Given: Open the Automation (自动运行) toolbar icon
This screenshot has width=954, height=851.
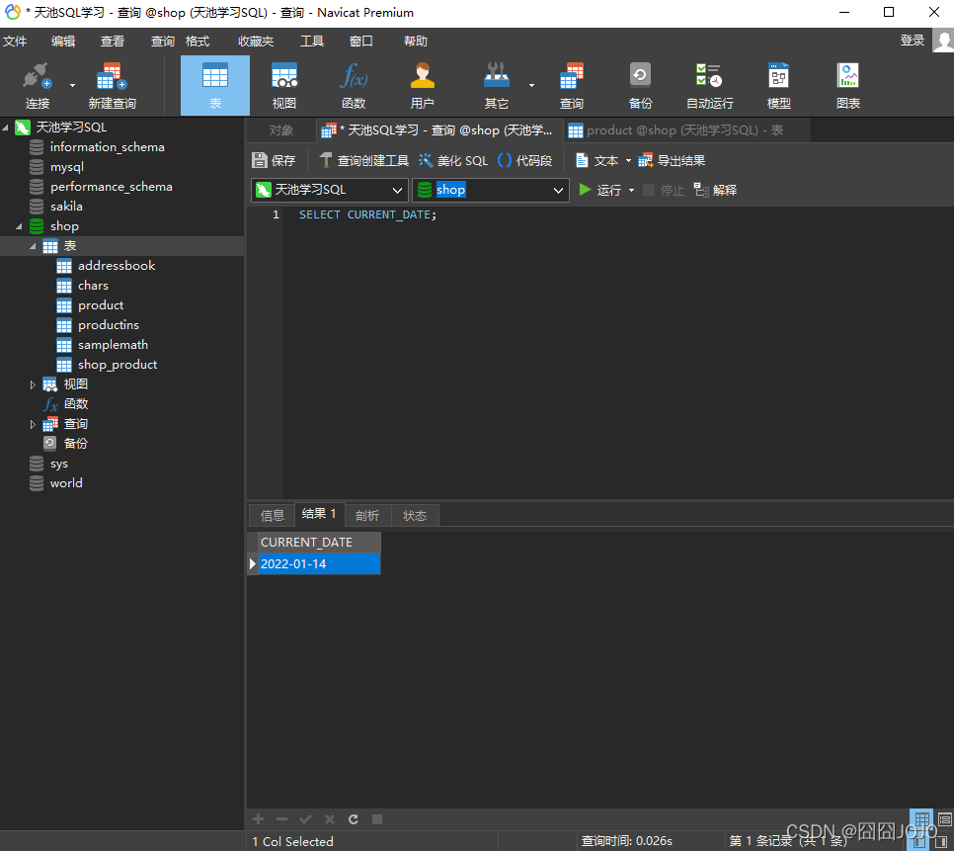Looking at the screenshot, I should [709, 77].
